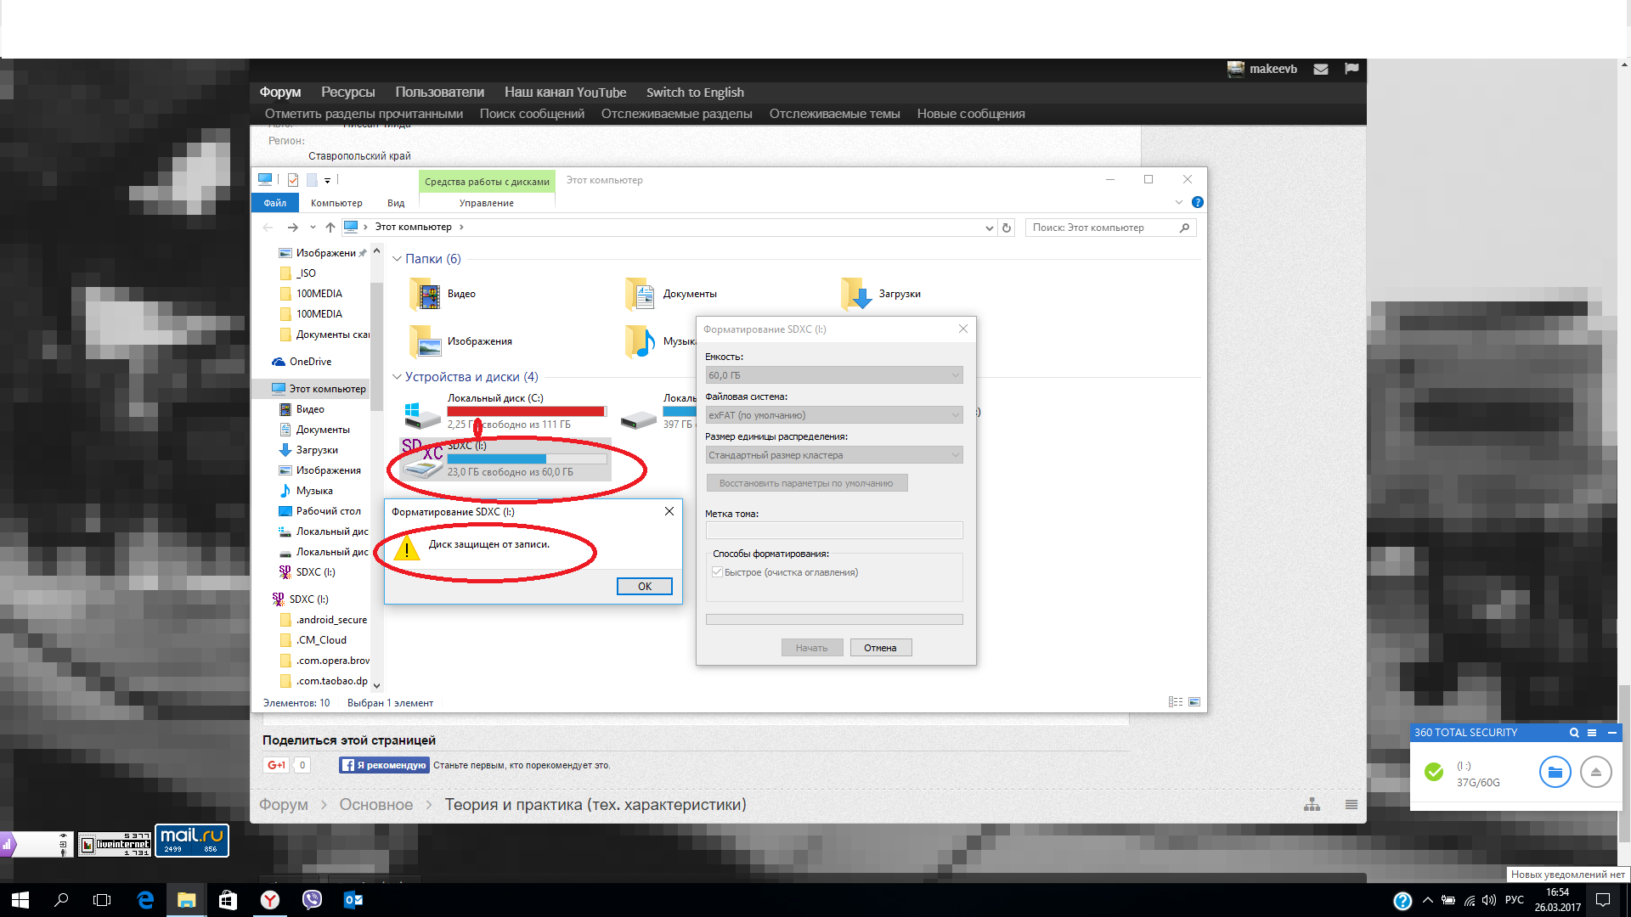Collapse the Папки (6) group
This screenshot has width=1631, height=917.
[x=397, y=259]
